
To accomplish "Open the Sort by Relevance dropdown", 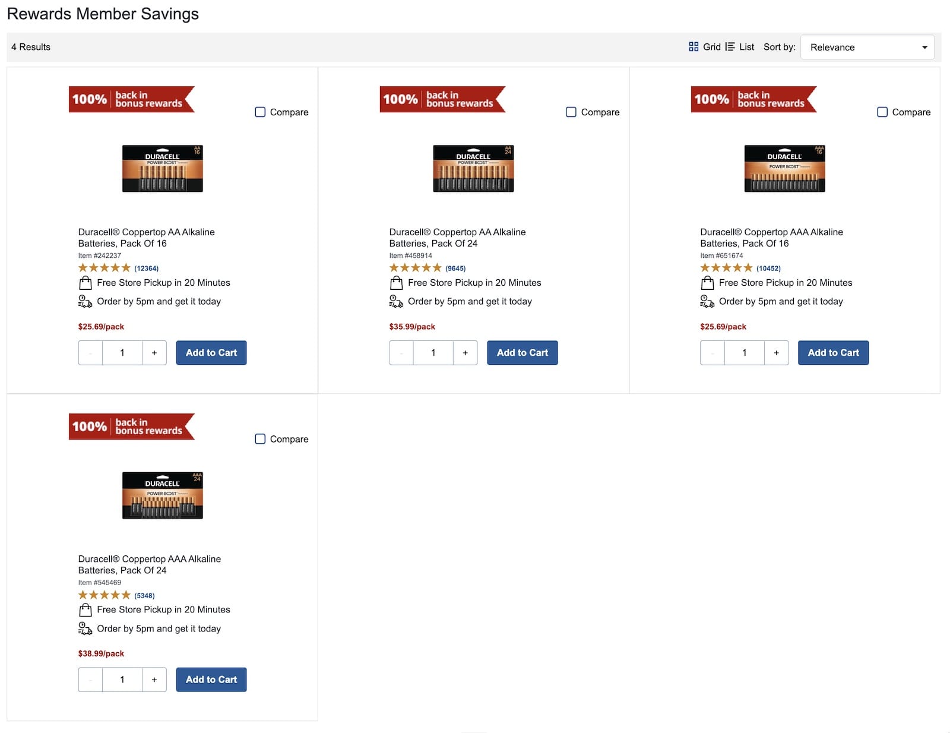I will 866,47.
